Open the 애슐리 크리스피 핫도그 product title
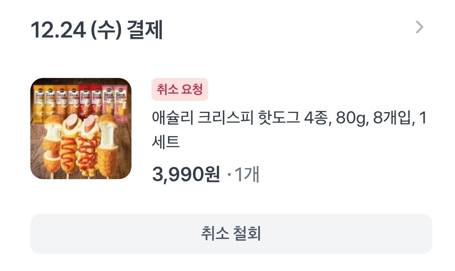Viewport: 455px width, 271px height. click(x=289, y=130)
